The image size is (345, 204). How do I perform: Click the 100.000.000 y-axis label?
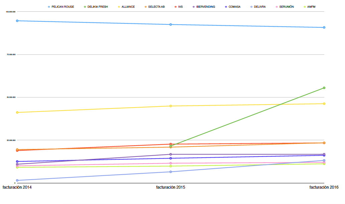[11, 12]
